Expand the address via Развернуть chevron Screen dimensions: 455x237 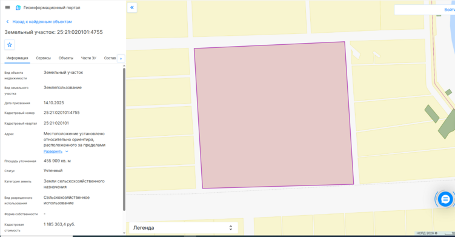tap(67, 152)
